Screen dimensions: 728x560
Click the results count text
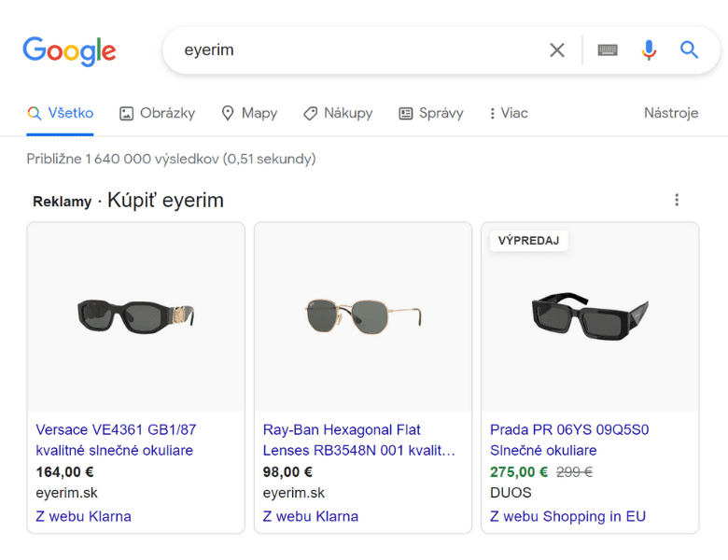171,159
